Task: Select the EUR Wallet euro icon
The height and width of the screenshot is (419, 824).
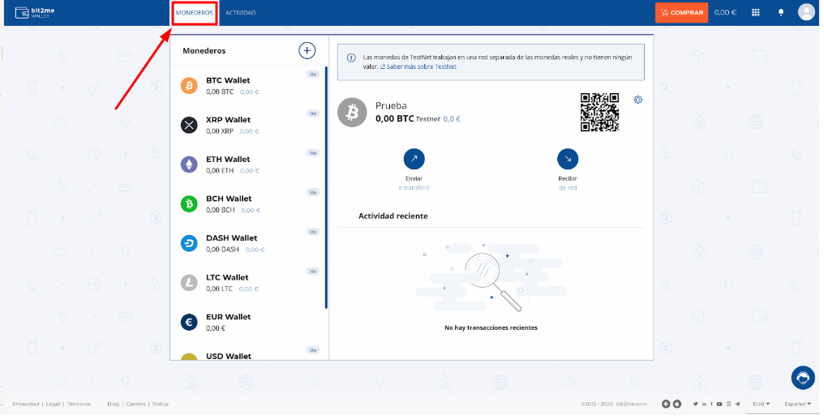Action: (189, 322)
